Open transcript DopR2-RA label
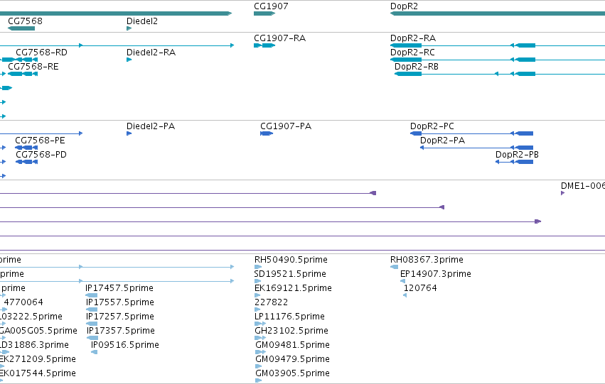 click(413, 38)
